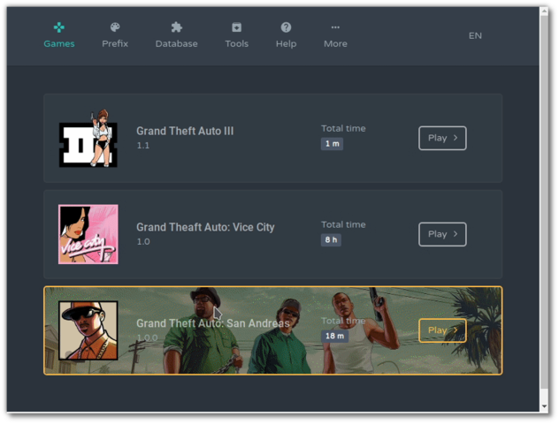Click 'Total time' label in GTA III row

343,128
